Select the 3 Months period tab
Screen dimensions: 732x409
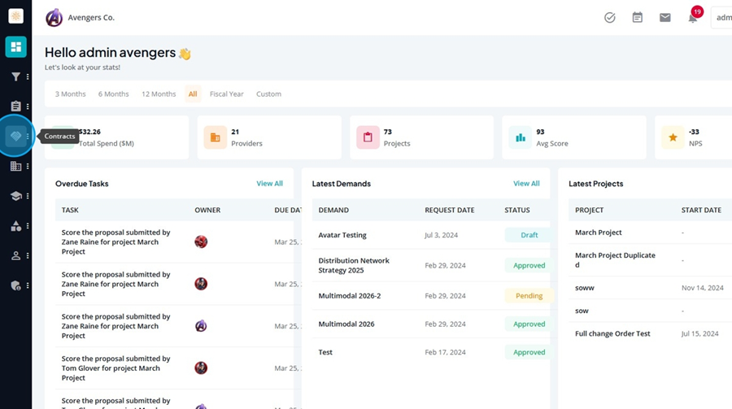pyautogui.click(x=71, y=94)
